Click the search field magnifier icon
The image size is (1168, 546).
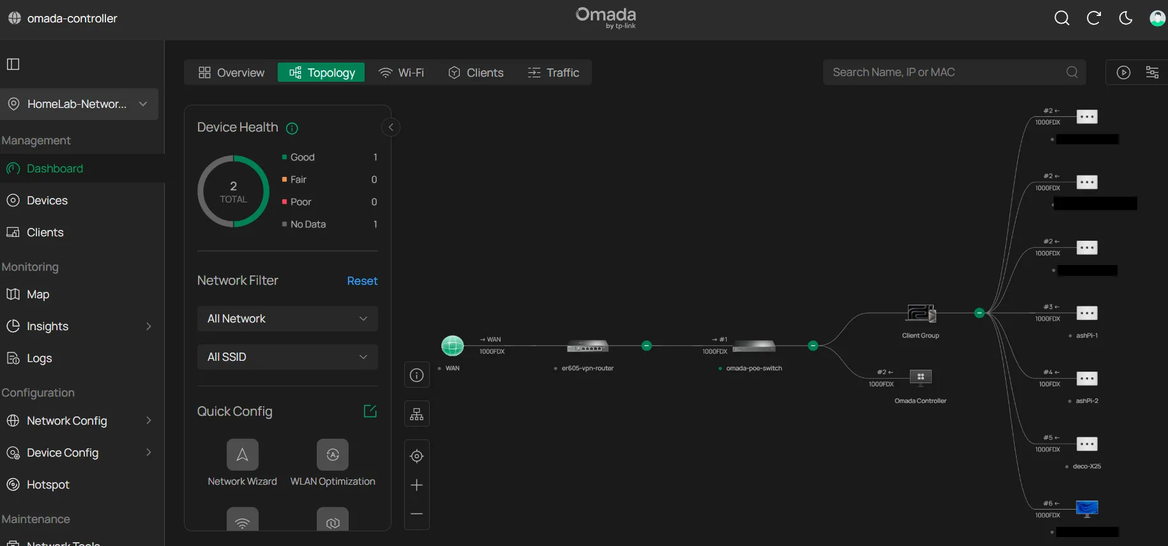tap(1072, 72)
